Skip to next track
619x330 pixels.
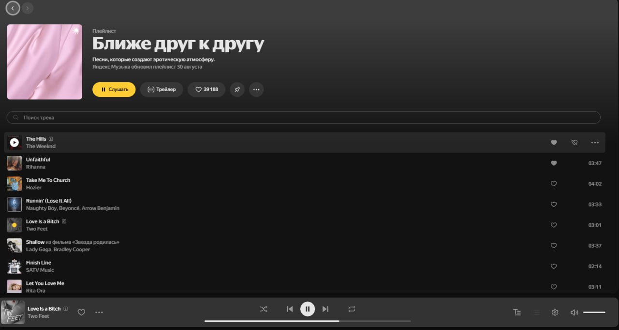pyautogui.click(x=325, y=309)
